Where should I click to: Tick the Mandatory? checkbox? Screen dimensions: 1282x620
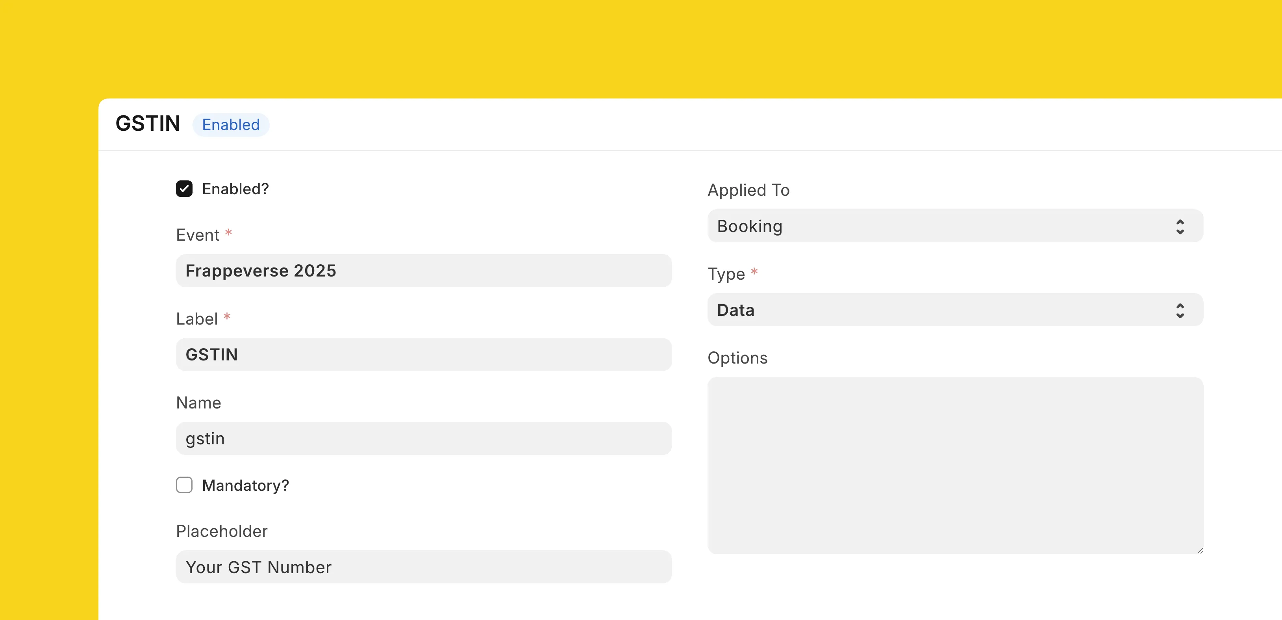[184, 485]
